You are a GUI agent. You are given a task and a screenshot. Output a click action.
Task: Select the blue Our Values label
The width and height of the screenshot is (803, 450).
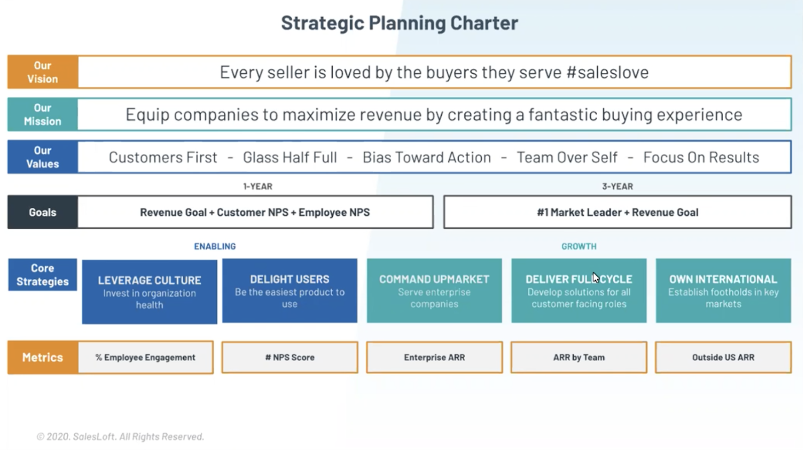coord(43,157)
